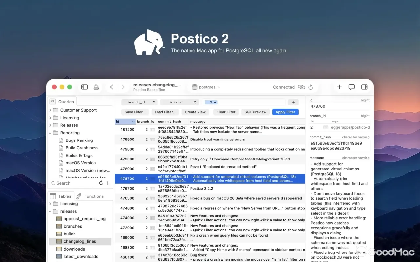Image resolution: width=420 pixels, height=262 pixels.
Task: Open the appcast_request_log table
Action: click(85, 219)
